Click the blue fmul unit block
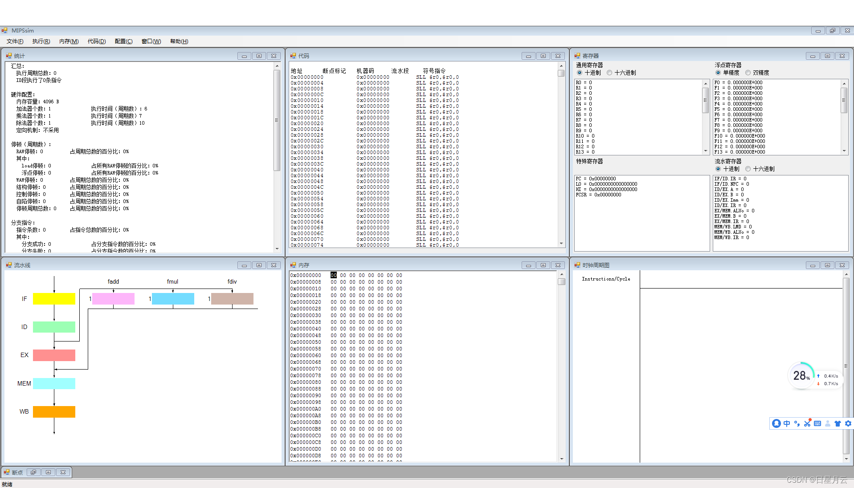Screen dimensions: 854x488 [173, 299]
